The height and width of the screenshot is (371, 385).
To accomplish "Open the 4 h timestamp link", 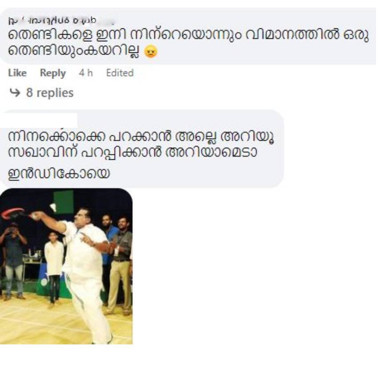I will (86, 73).
